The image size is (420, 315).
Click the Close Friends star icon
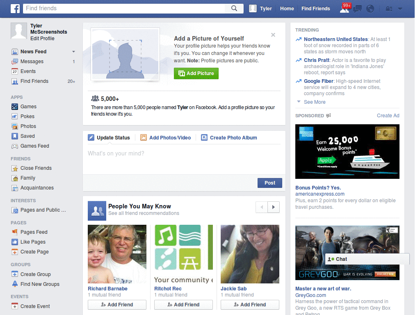pyautogui.click(x=15, y=169)
